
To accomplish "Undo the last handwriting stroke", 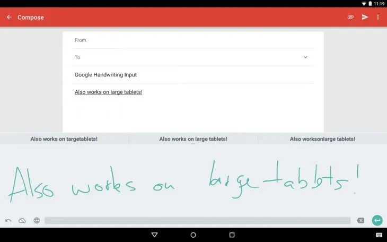I will point(8,220).
